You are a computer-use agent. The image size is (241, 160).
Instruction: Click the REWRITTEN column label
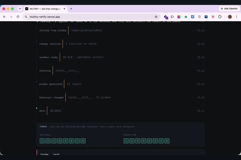[130, 135]
